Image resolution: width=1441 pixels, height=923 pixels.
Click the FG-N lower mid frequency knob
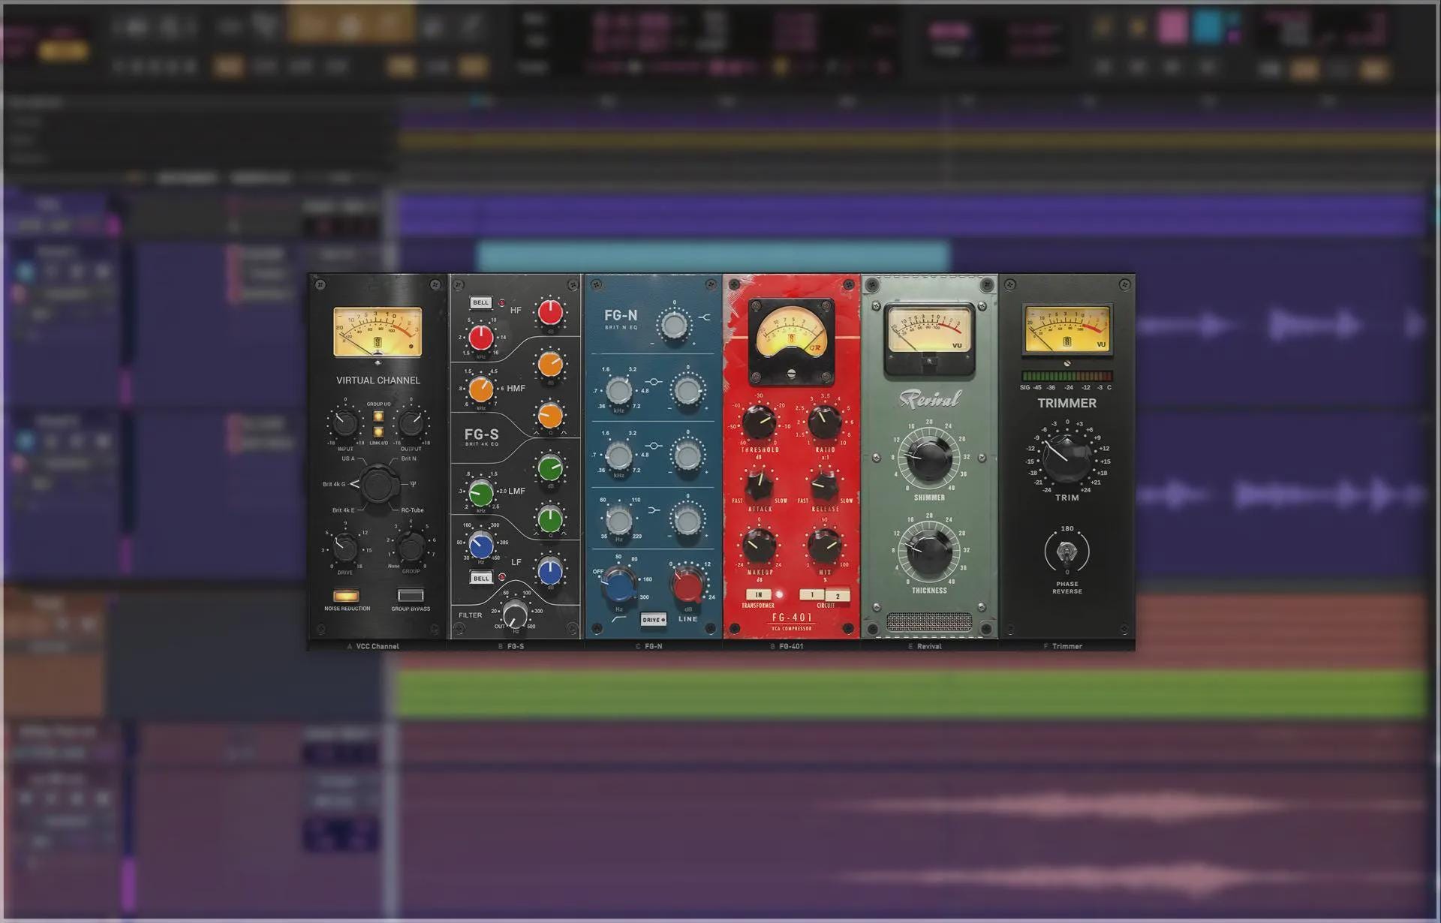click(619, 455)
